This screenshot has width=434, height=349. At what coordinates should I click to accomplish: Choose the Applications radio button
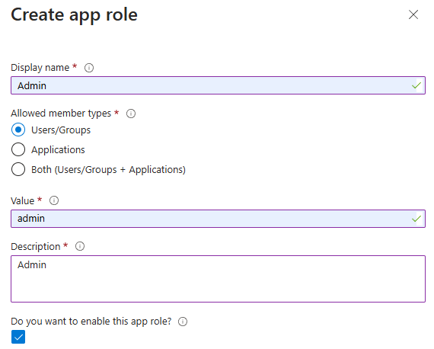[18, 149]
